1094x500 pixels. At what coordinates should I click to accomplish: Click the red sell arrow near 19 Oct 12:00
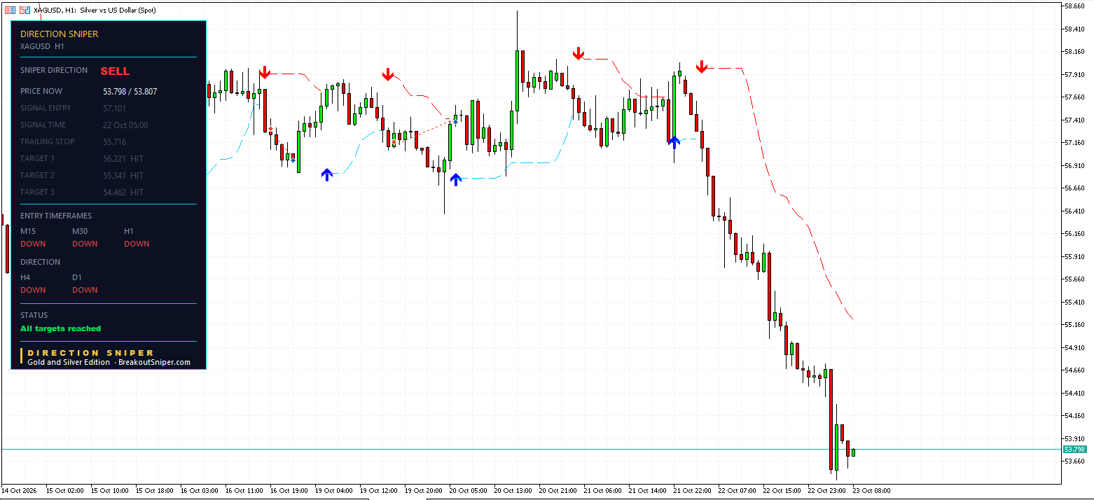pos(388,75)
